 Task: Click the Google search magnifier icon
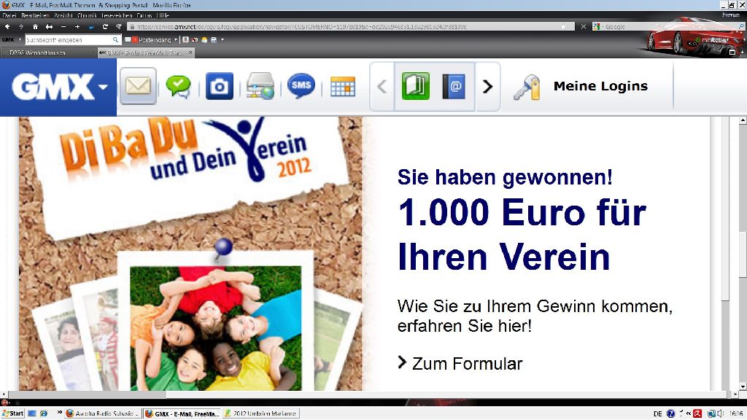[x=741, y=27]
